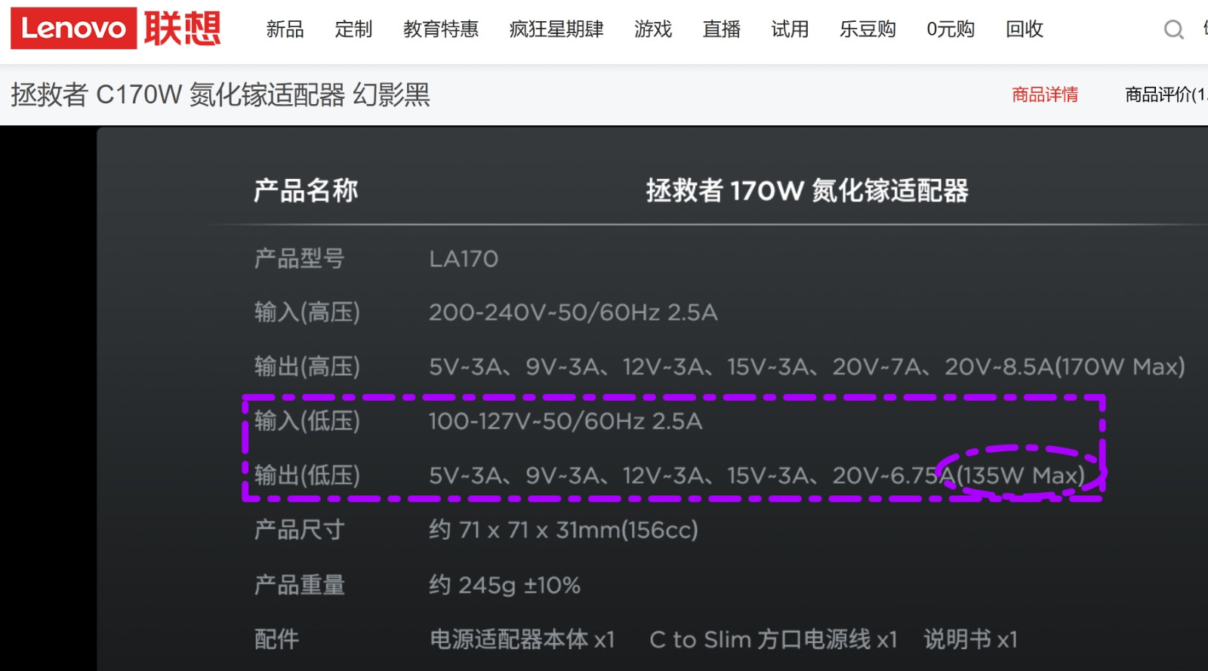Go to the 定制 page

(353, 29)
